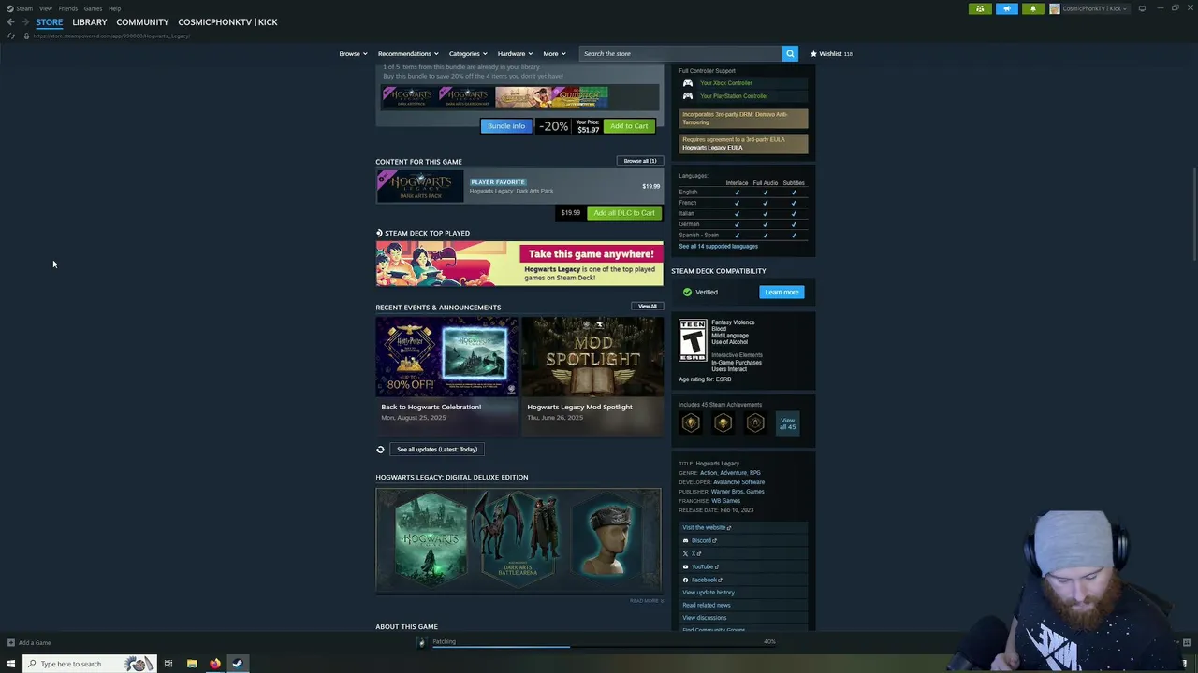Open the Back to Hogwarts Celebration thumbnail
This screenshot has height=673, width=1198.
pos(446,356)
